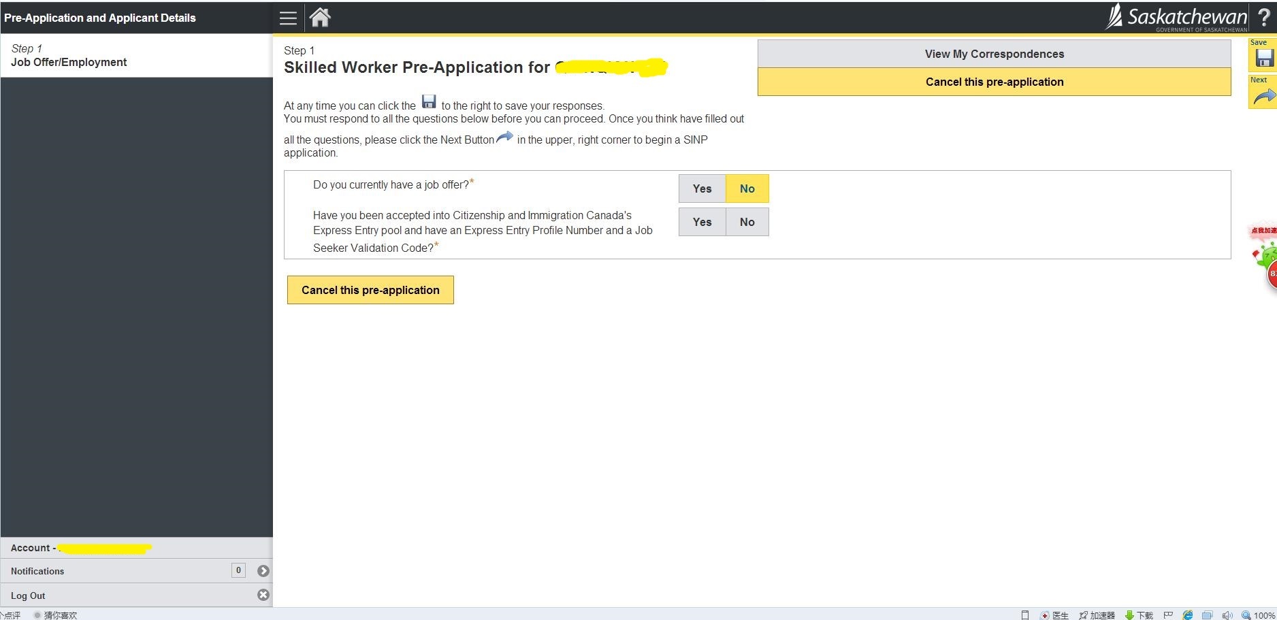This screenshot has width=1277, height=620.
Task: Click the help question mark icon
Action: pos(1263,18)
